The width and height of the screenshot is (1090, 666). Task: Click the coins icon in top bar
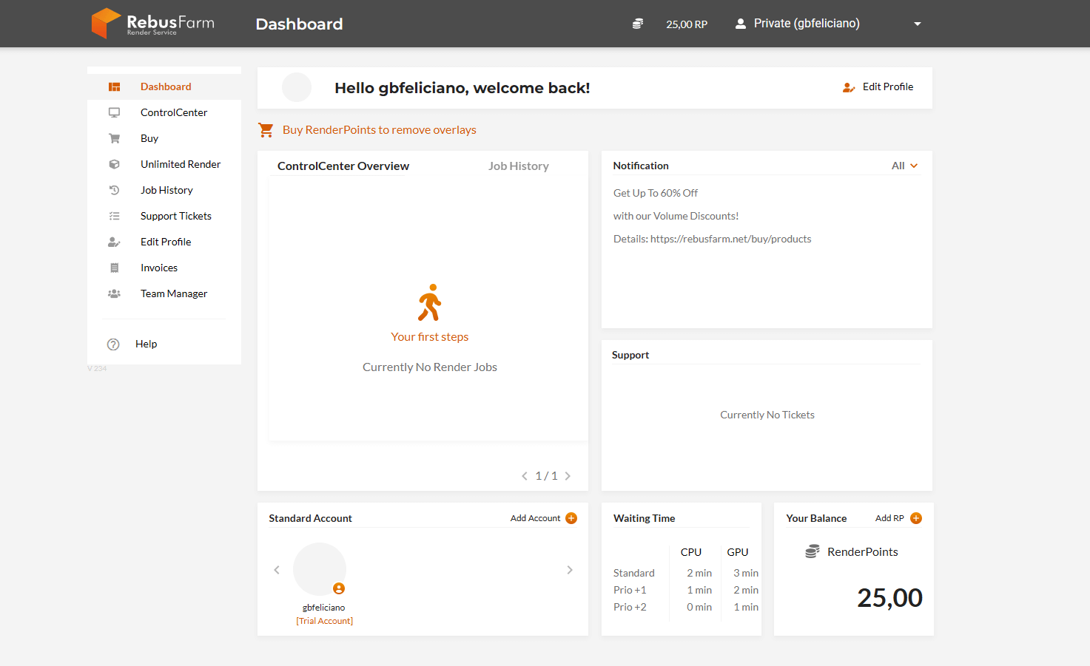[x=637, y=24]
